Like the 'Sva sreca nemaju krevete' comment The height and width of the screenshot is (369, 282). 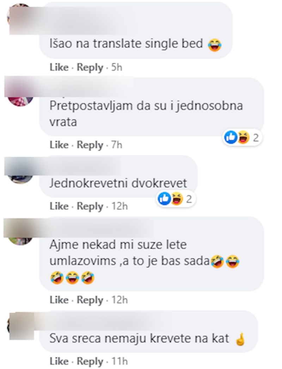point(59,361)
